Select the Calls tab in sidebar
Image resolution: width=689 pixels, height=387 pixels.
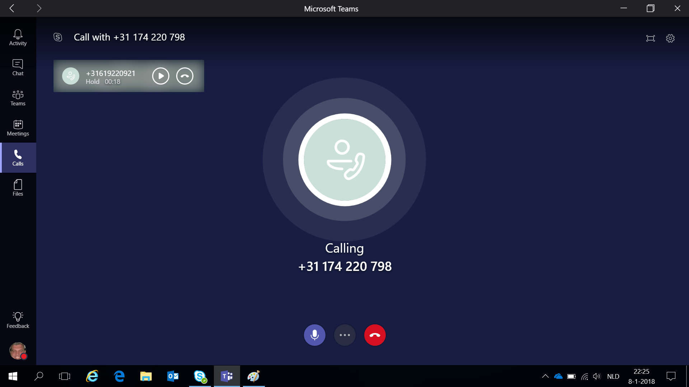(x=18, y=158)
